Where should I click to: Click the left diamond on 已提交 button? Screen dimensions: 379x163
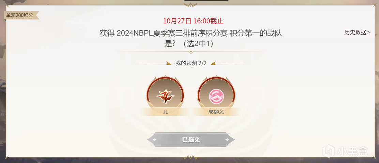(x=155, y=139)
